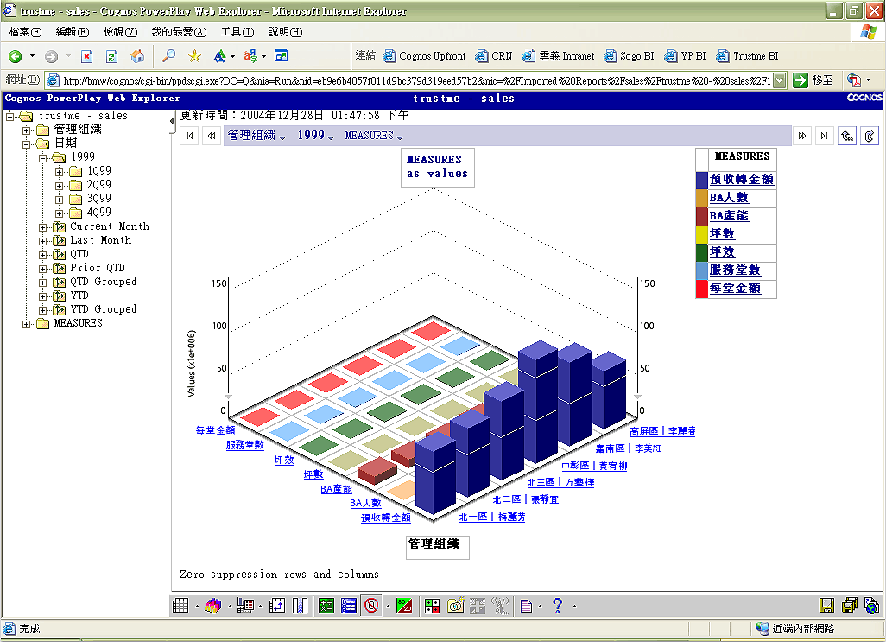Open the Rank tool
The width and height of the screenshot is (886, 642).
[x=349, y=606]
